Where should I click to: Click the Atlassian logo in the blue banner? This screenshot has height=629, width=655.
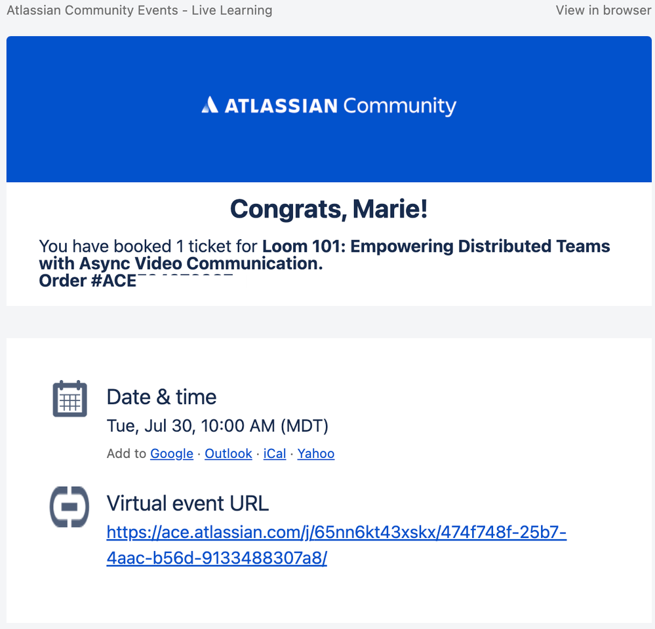click(x=328, y=105)
